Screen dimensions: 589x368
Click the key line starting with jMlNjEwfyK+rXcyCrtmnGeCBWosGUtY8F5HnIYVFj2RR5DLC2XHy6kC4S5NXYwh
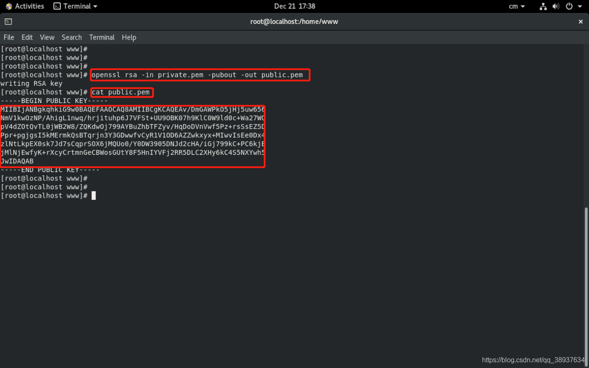(x=133, y=153)
